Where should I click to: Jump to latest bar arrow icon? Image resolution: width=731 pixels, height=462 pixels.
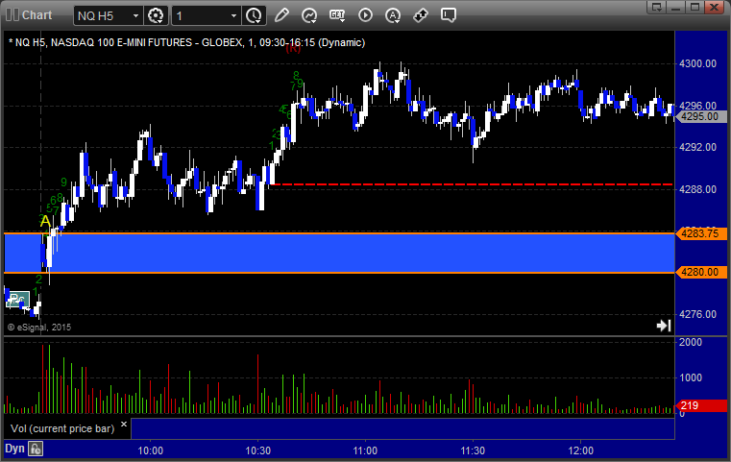click(x=664, y=326)
